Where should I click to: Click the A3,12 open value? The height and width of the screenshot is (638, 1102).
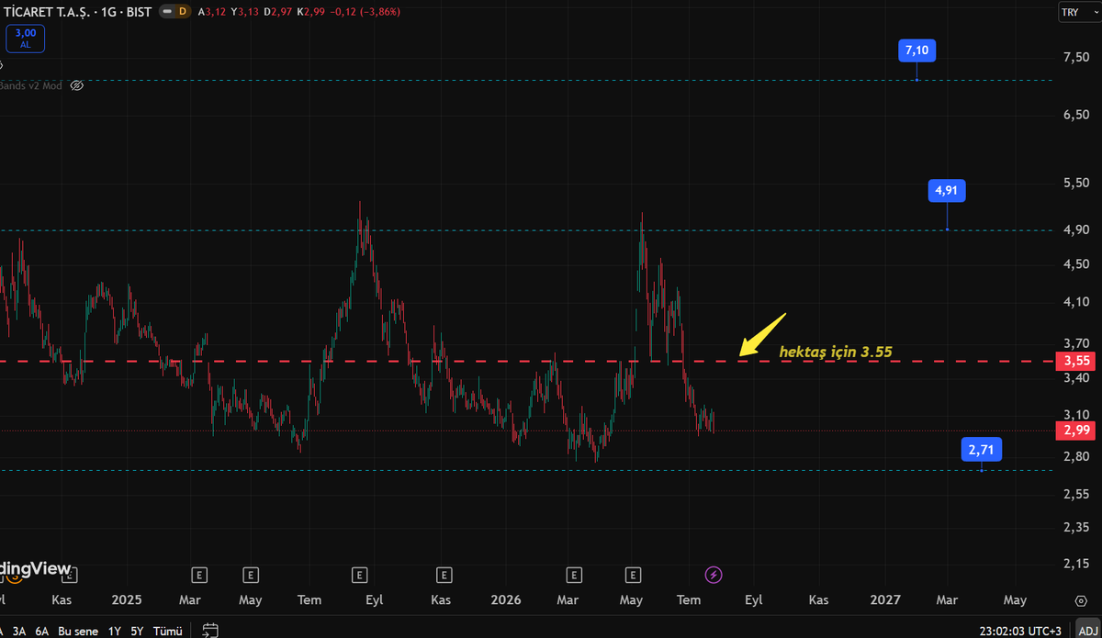point(213,11)
